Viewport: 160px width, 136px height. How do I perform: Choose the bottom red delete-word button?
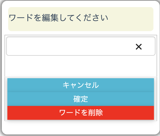pyautogui.click(x=81, y=113)
